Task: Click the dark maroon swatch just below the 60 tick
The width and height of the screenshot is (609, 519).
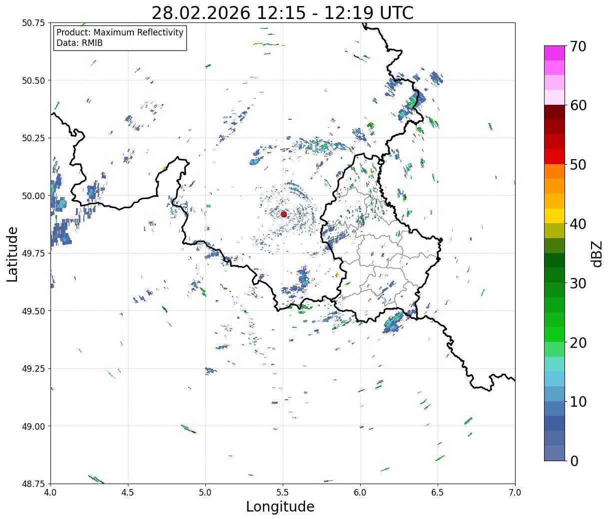Action: click(555, 112)
